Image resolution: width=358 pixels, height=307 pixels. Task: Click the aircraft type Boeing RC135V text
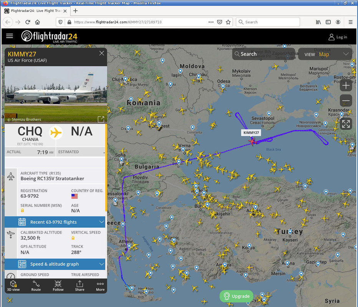point(52,178)
